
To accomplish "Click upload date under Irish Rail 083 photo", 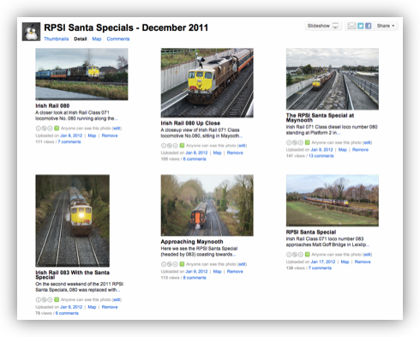I will [71, 307].
